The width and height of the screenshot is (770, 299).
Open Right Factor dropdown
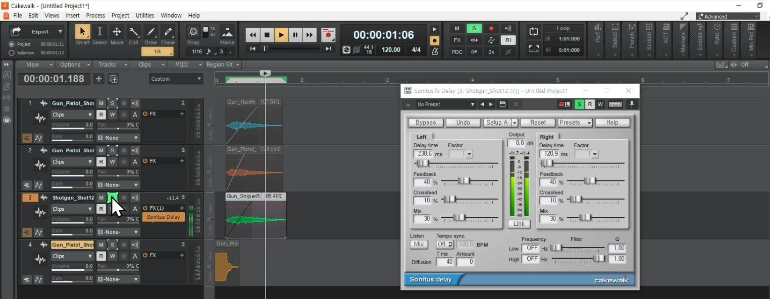tap(586, 154)
